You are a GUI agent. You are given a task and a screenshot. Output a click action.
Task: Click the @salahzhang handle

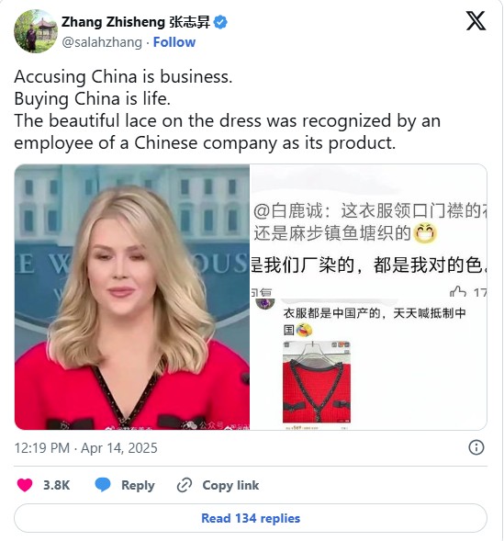(x=102, y=42)
